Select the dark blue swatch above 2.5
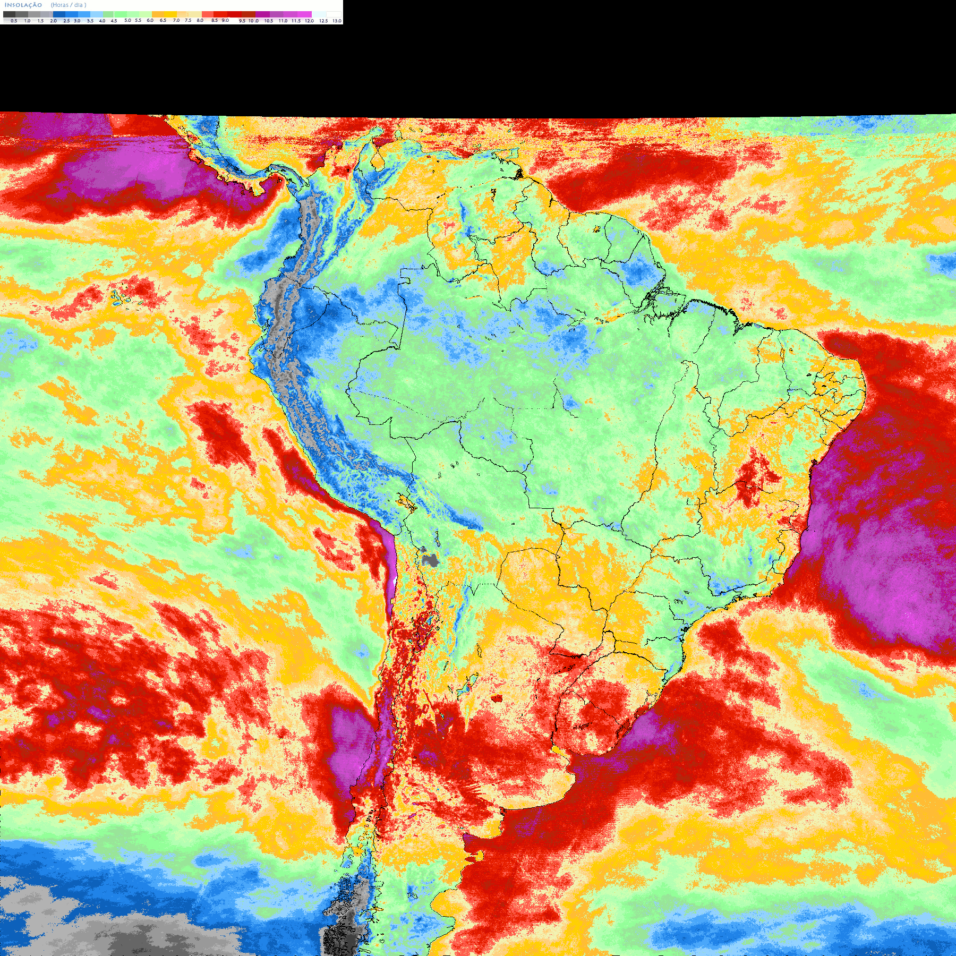The width and height of the screenshot is (956, 956). pos(59,14)
